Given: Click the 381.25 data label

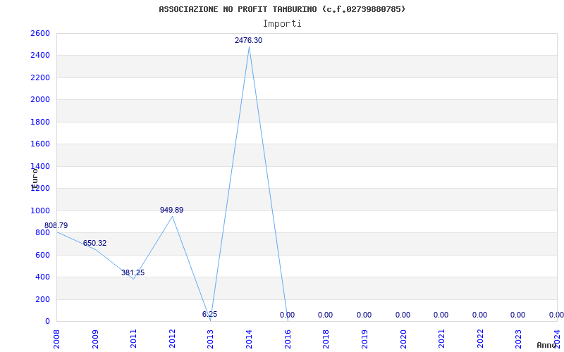Looking at the screenshot, I should coord(133,272).
